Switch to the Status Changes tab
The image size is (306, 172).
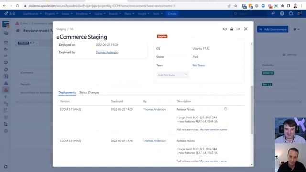pyautogui.click(x=89, y=92)
